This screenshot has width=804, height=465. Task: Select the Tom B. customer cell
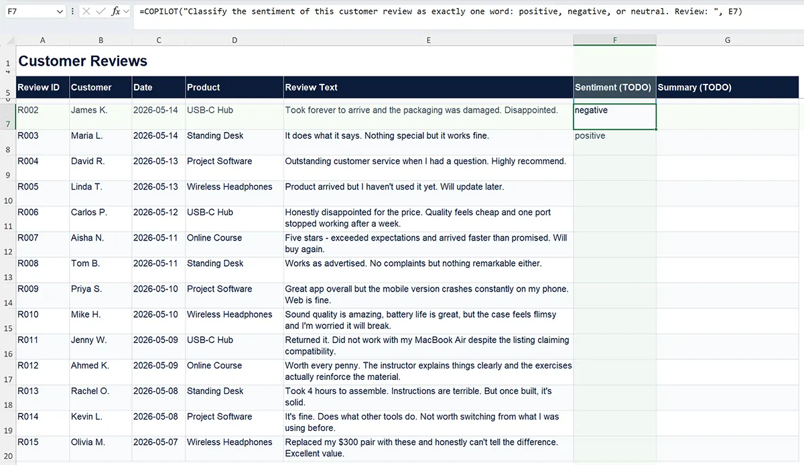click(100, 270)
